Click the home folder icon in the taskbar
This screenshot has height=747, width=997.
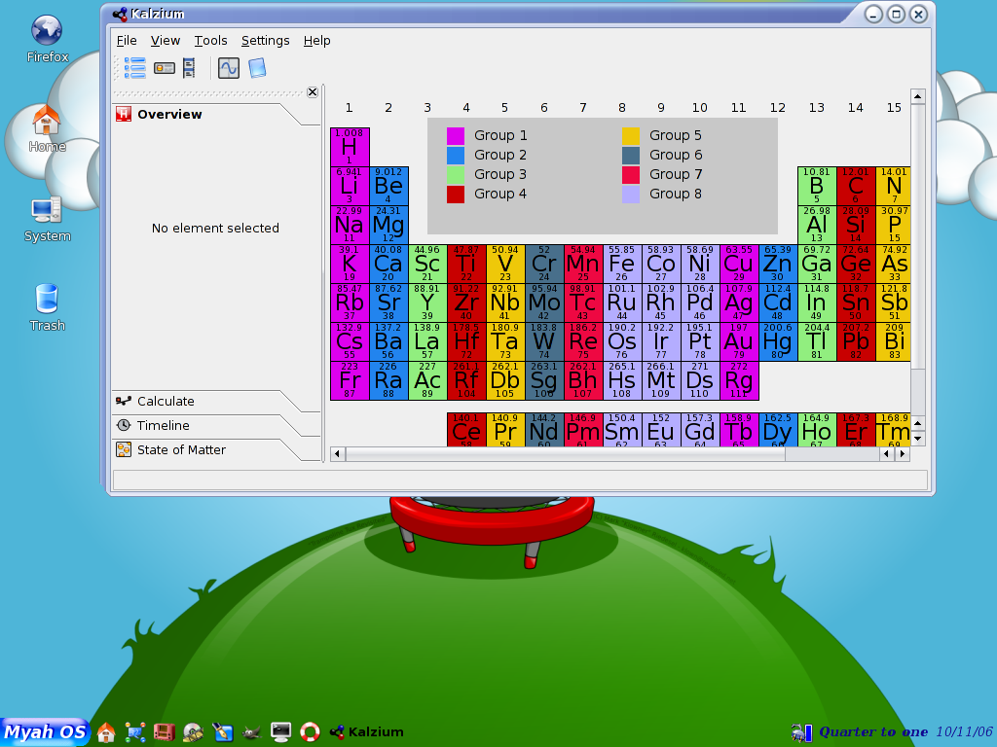click(x=106, y=732)
